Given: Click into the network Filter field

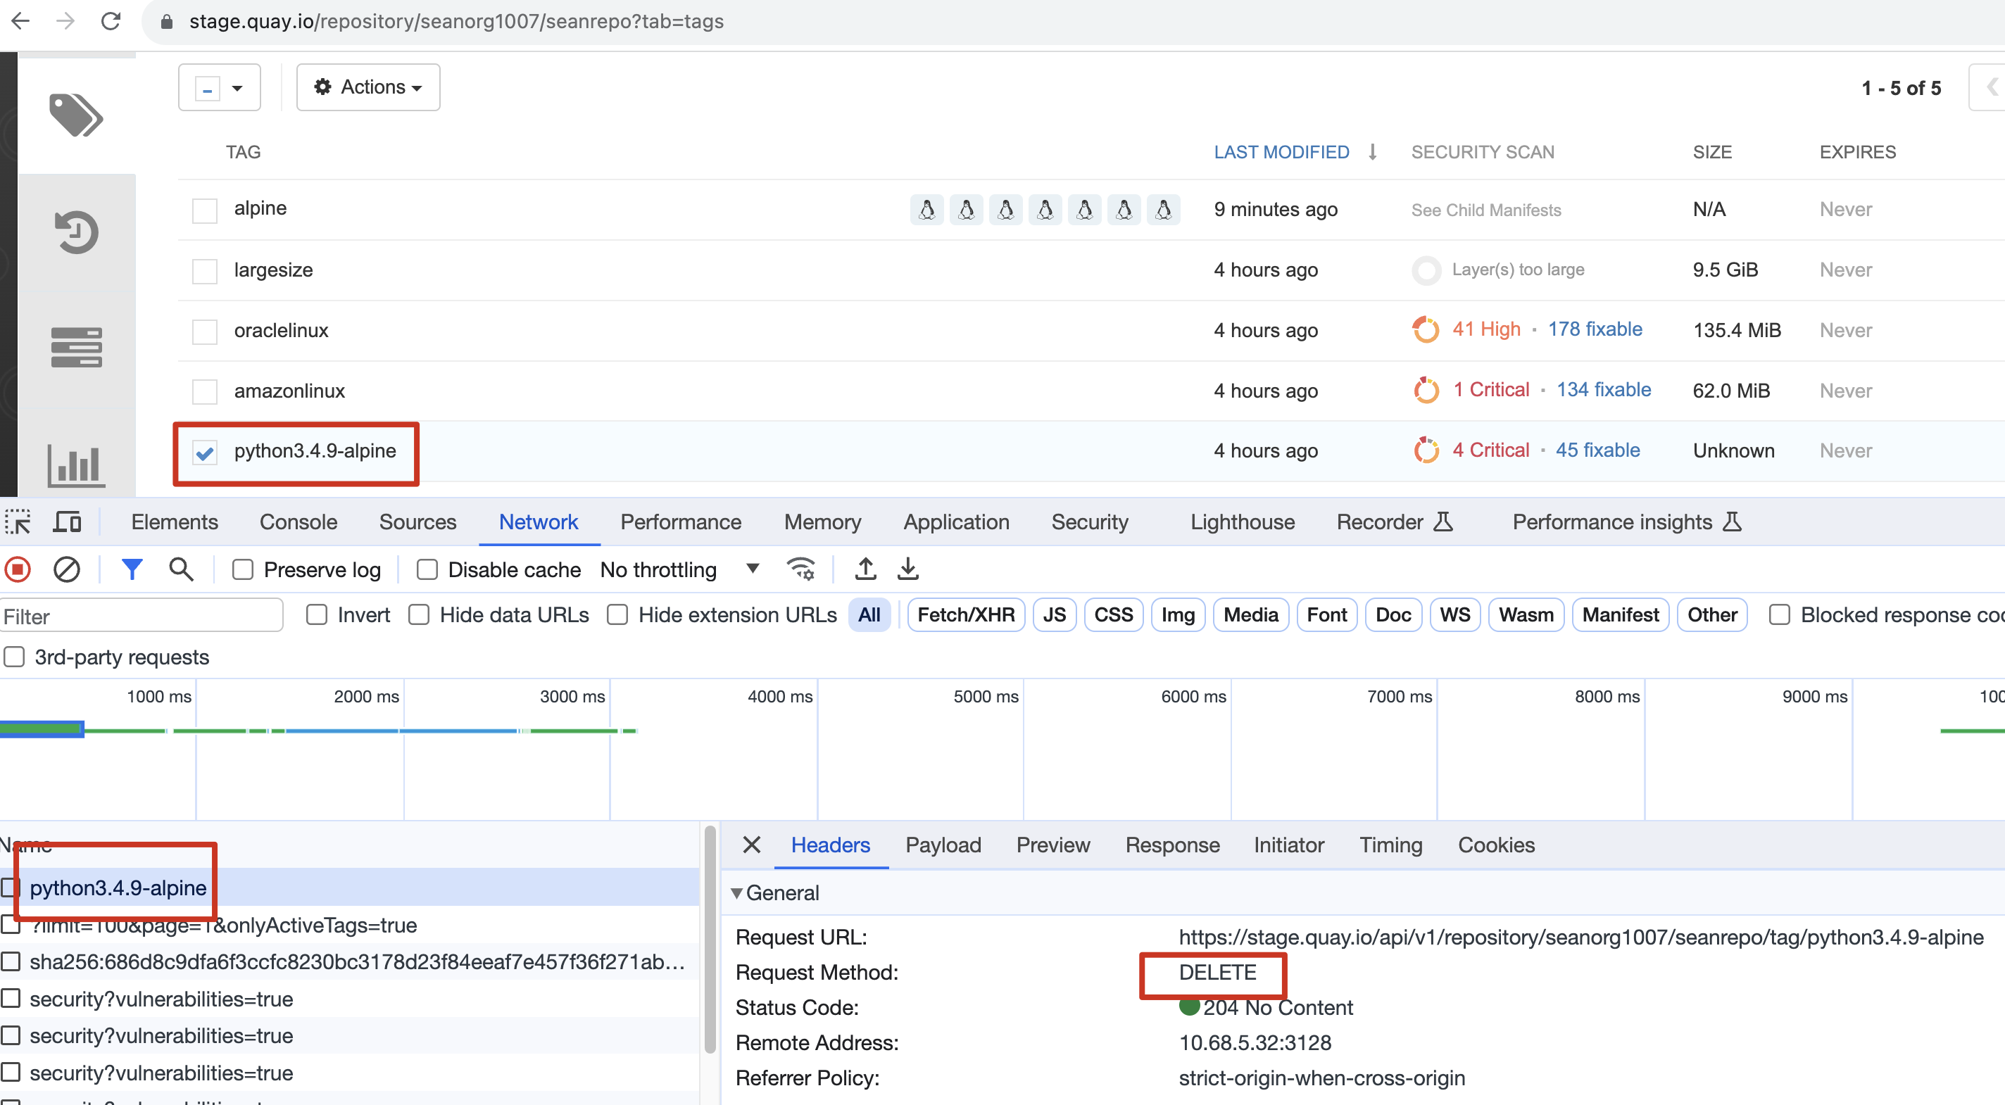Looking at the screenshot, I should point(140,617).
